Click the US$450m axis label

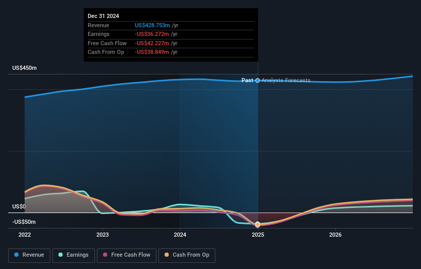click(x=25, y=68)
